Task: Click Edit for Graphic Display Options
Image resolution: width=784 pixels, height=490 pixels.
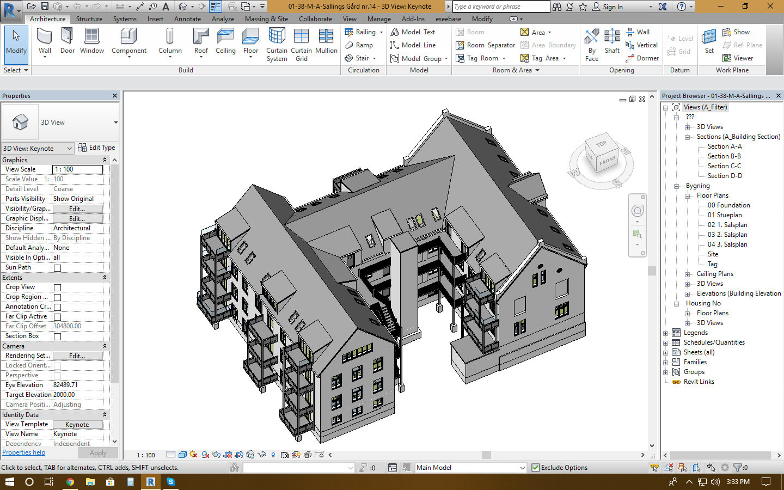Action: click(77, 219)
